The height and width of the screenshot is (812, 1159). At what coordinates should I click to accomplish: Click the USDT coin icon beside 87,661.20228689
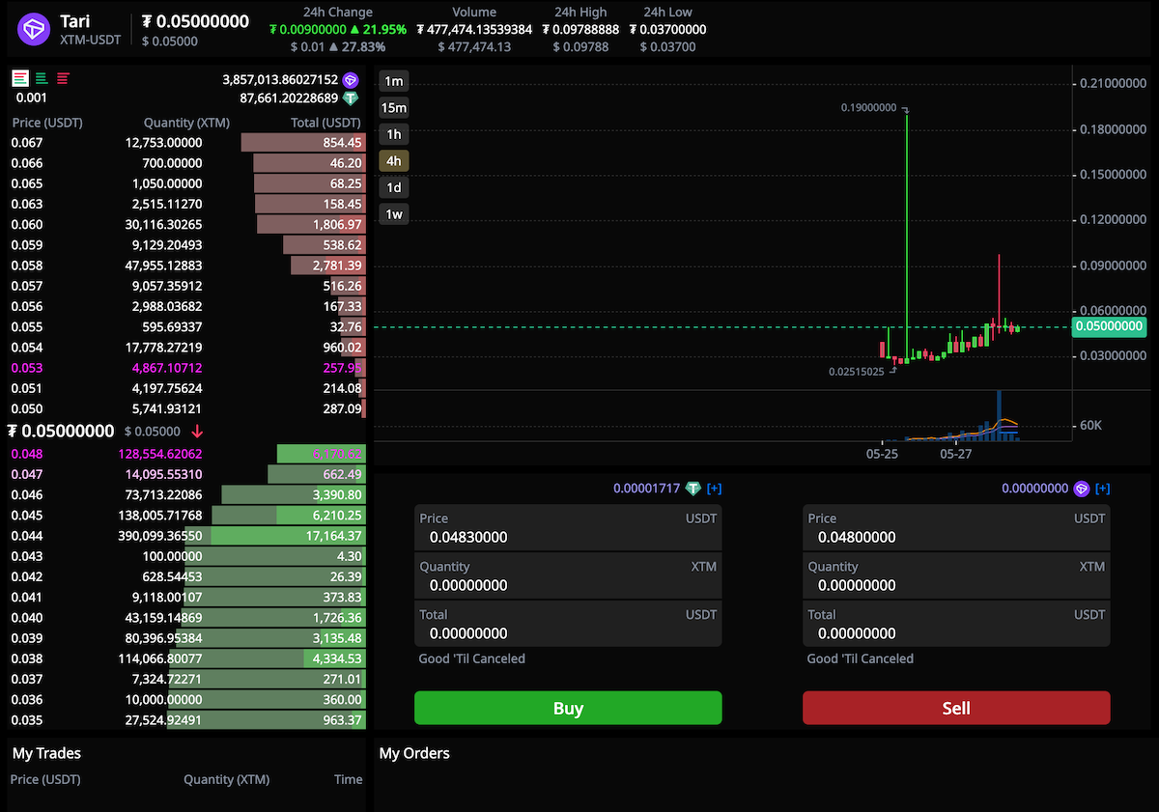click(351, 98)
